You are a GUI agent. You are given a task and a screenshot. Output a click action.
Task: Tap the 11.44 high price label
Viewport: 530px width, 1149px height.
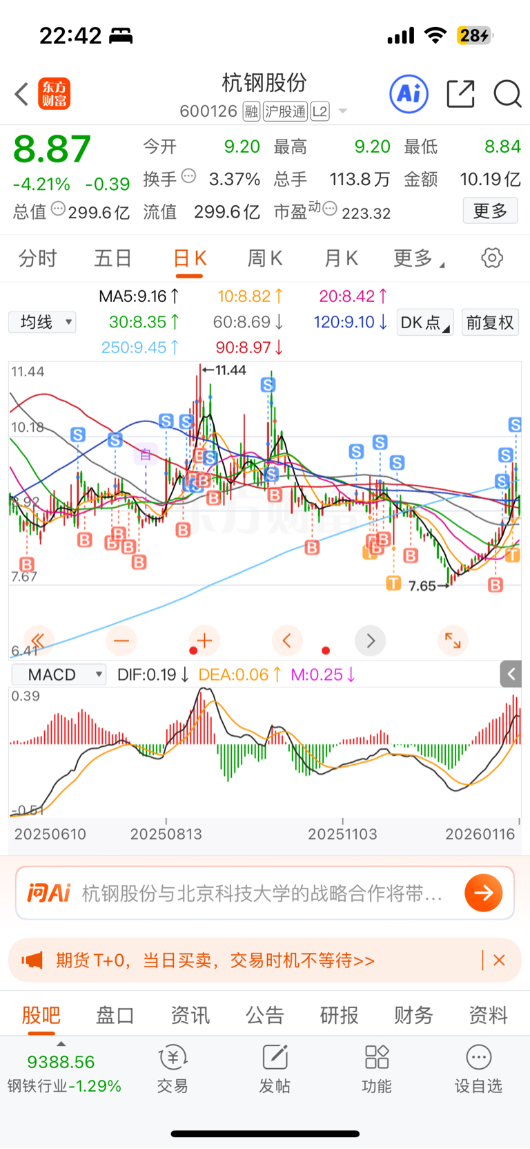click(230, 370)
